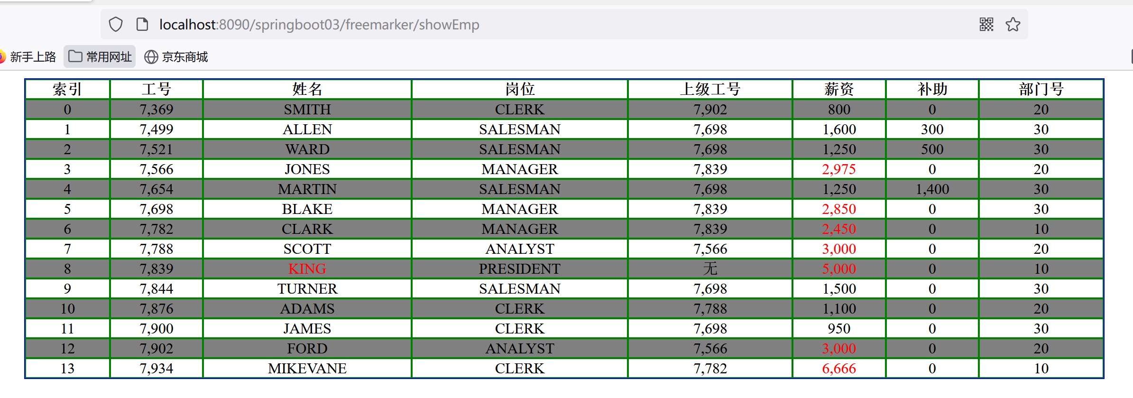
Task: Click the 补助 column header
Action: point(932,89)
